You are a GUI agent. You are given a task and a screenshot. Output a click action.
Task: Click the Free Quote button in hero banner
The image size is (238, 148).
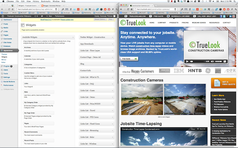[x=129, y=59]
